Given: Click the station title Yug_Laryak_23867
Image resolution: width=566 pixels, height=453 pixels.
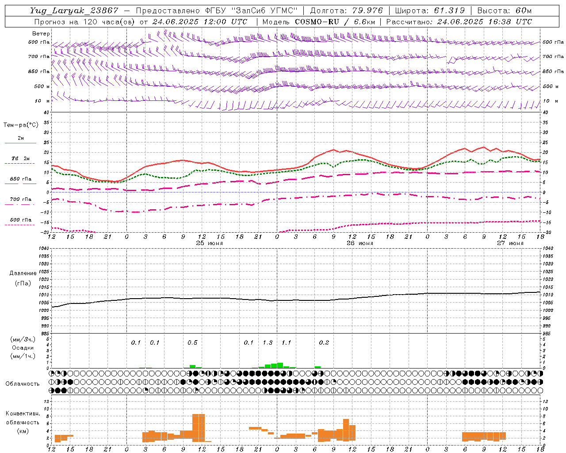Looking at the screenshot, I should [x=74, y=11].
